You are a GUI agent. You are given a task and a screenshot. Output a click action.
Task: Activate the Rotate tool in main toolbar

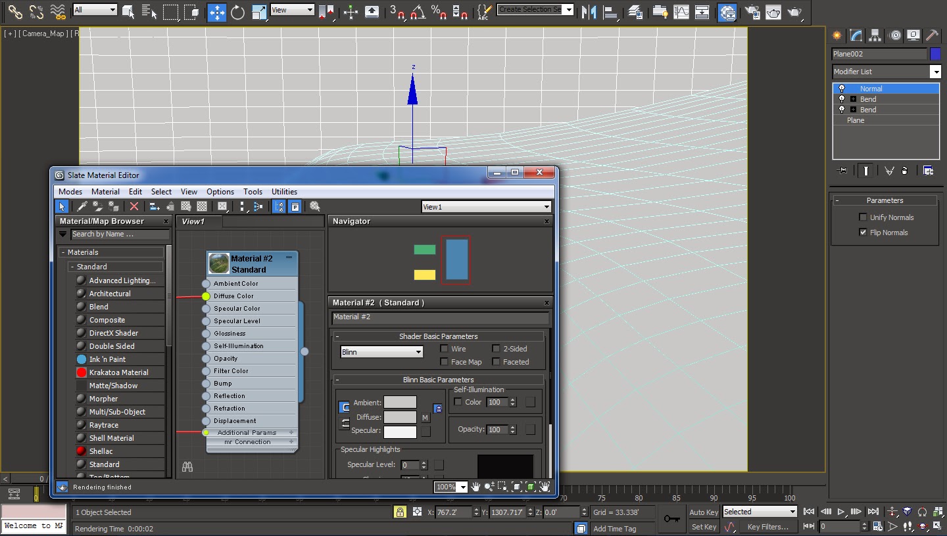pyautogui.click(x=237, y=12)
